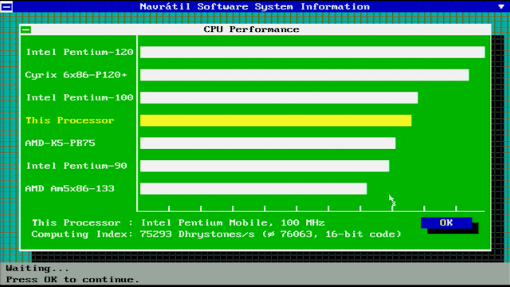This screenshot has height=287, width=510.
Task: Click the CPU Performance dialog title
Action: tap(252, 29)
